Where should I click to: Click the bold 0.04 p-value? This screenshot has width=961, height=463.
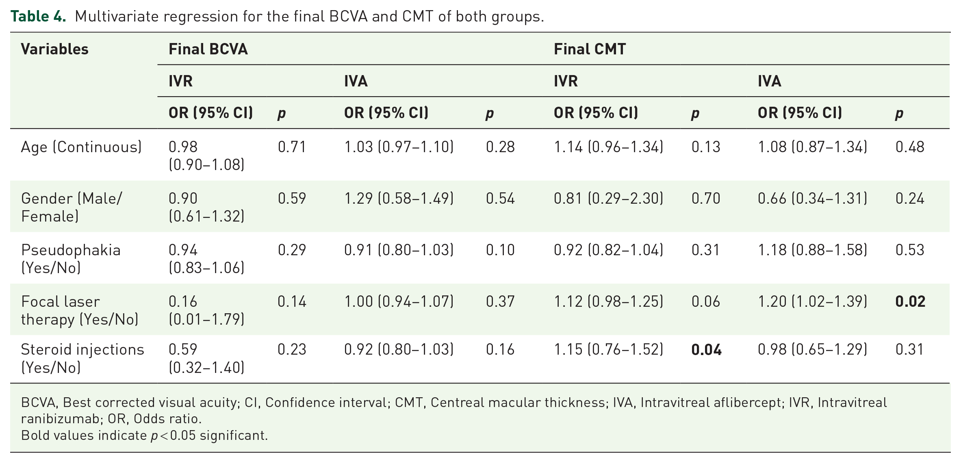pyautogui.click(x=706, y=350)
